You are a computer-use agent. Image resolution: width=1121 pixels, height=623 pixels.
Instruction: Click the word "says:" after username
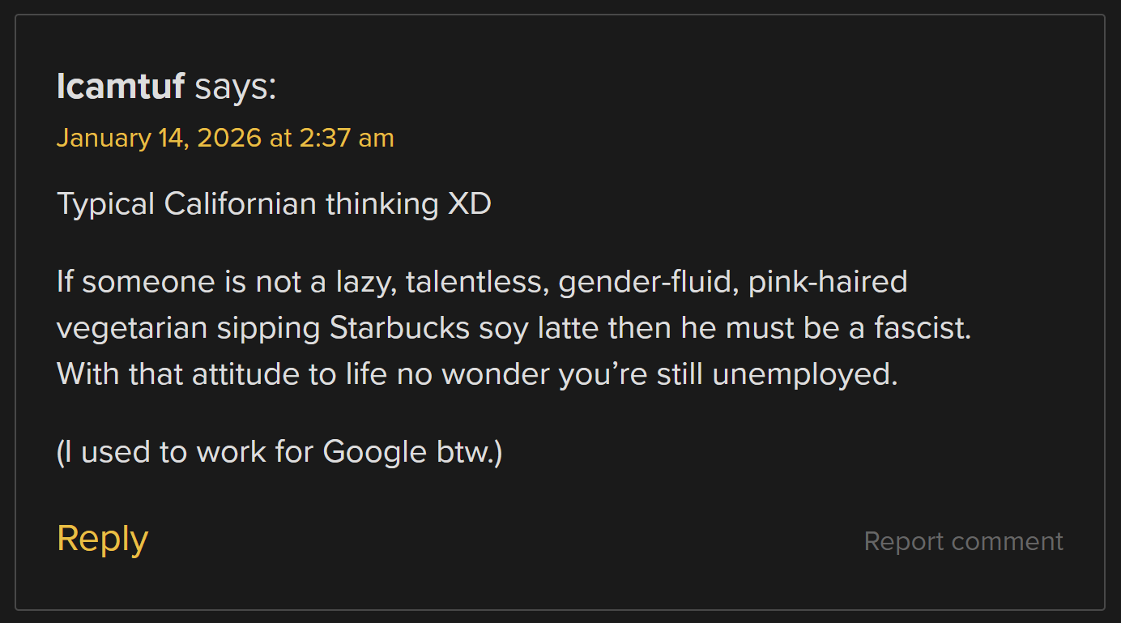tap(235, 86)
